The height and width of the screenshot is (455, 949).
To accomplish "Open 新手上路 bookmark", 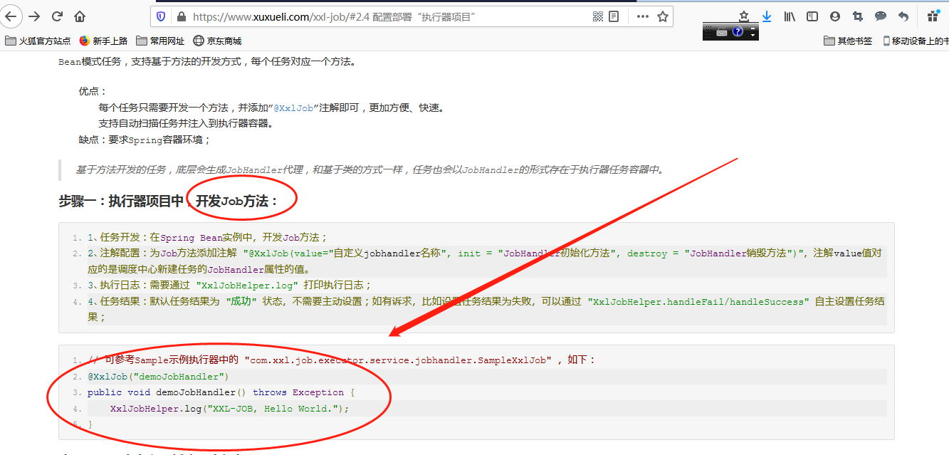I will point(103,41).
